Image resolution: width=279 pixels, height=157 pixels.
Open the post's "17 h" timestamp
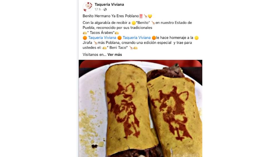tap(98, 9)
